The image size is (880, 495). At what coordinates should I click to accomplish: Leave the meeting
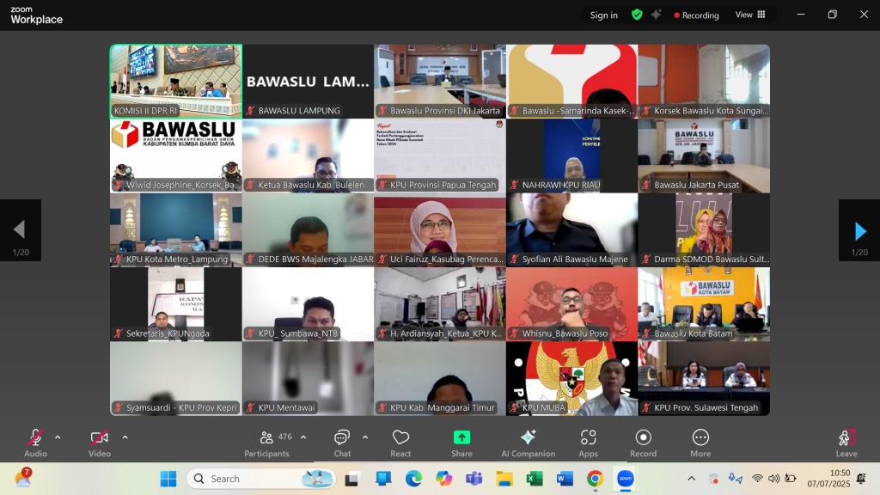click(846, 442)
